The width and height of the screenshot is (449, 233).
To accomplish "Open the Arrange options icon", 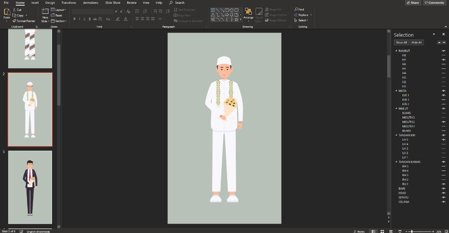I will [248, 12].
